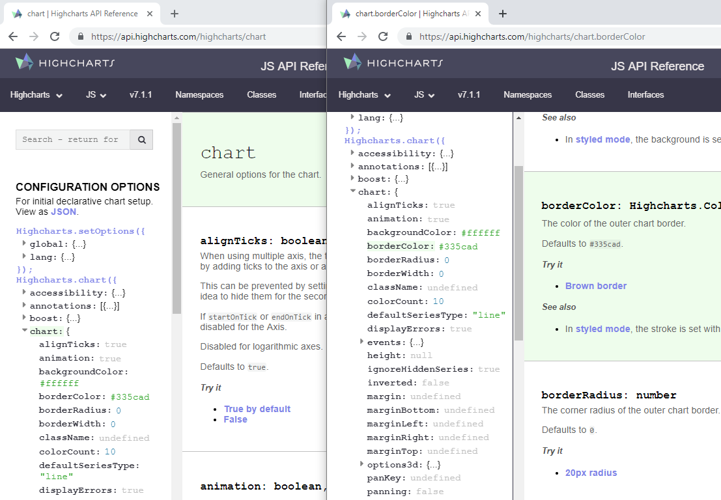
Task: Collapse the chart node in right tree
Action: [x=352, y=192]
